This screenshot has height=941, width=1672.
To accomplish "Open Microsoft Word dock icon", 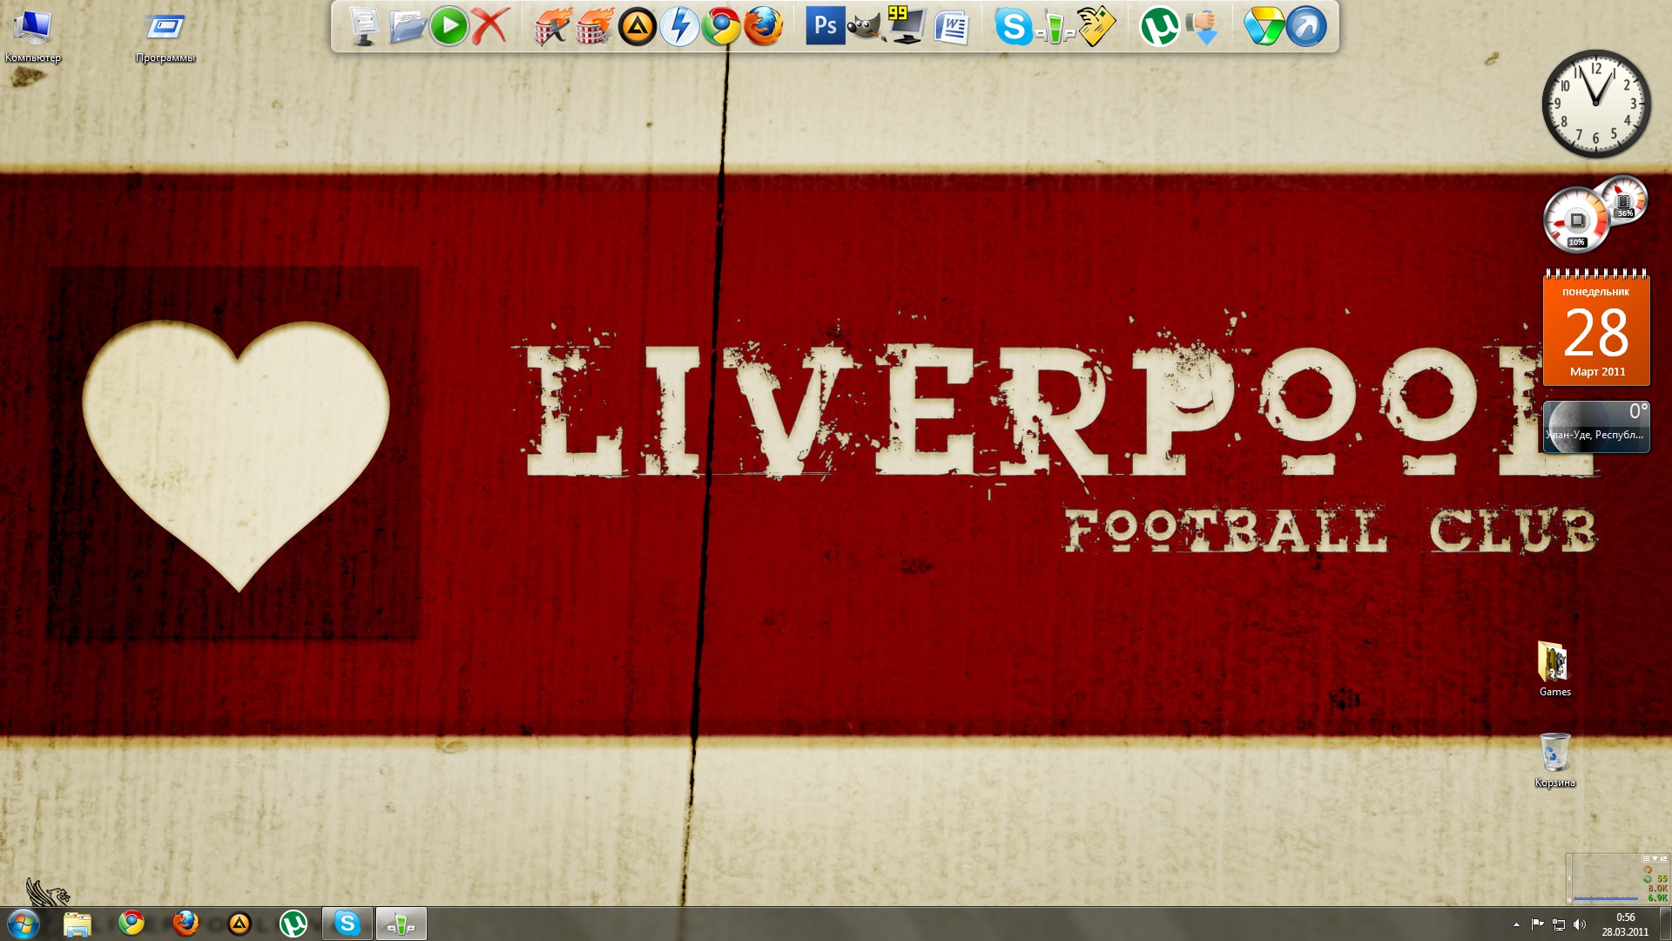I will coord(952,27).
